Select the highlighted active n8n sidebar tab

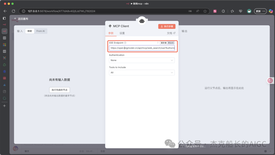tap(4, 31)
